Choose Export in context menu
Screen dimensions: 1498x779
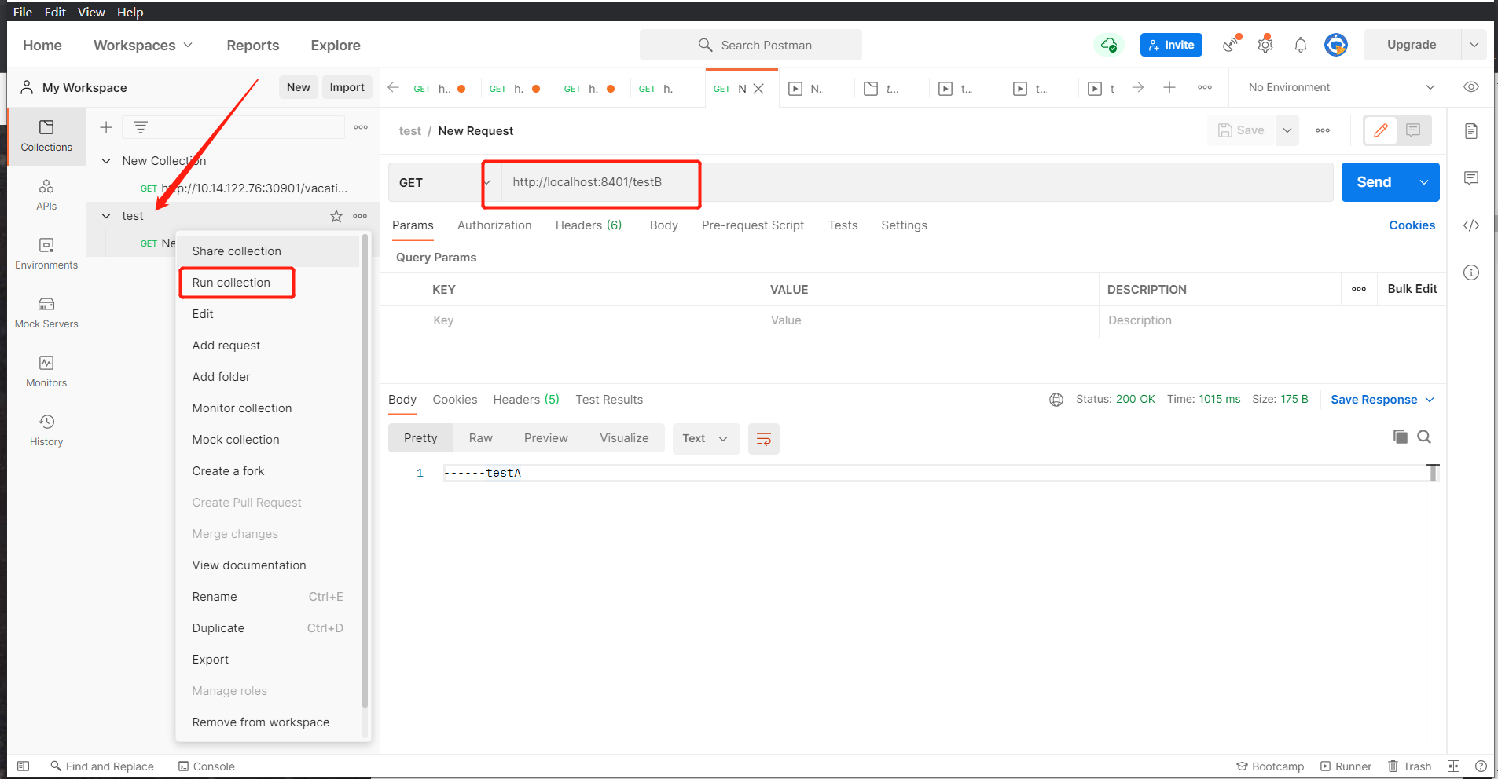(x=268, y=660)
